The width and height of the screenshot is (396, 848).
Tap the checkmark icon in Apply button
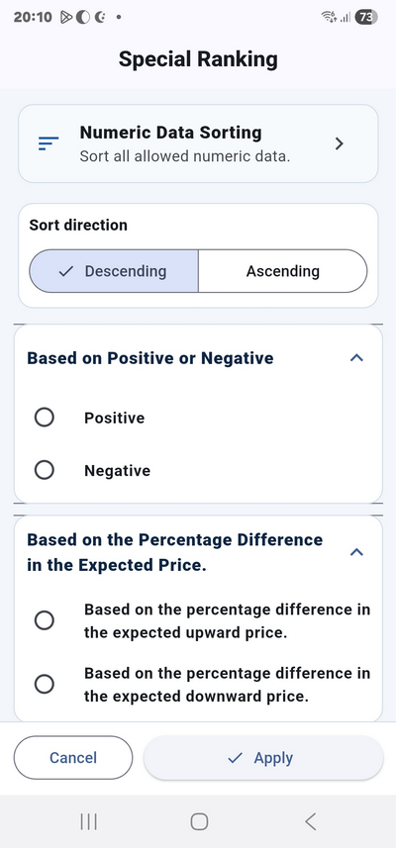click(236, 758)
